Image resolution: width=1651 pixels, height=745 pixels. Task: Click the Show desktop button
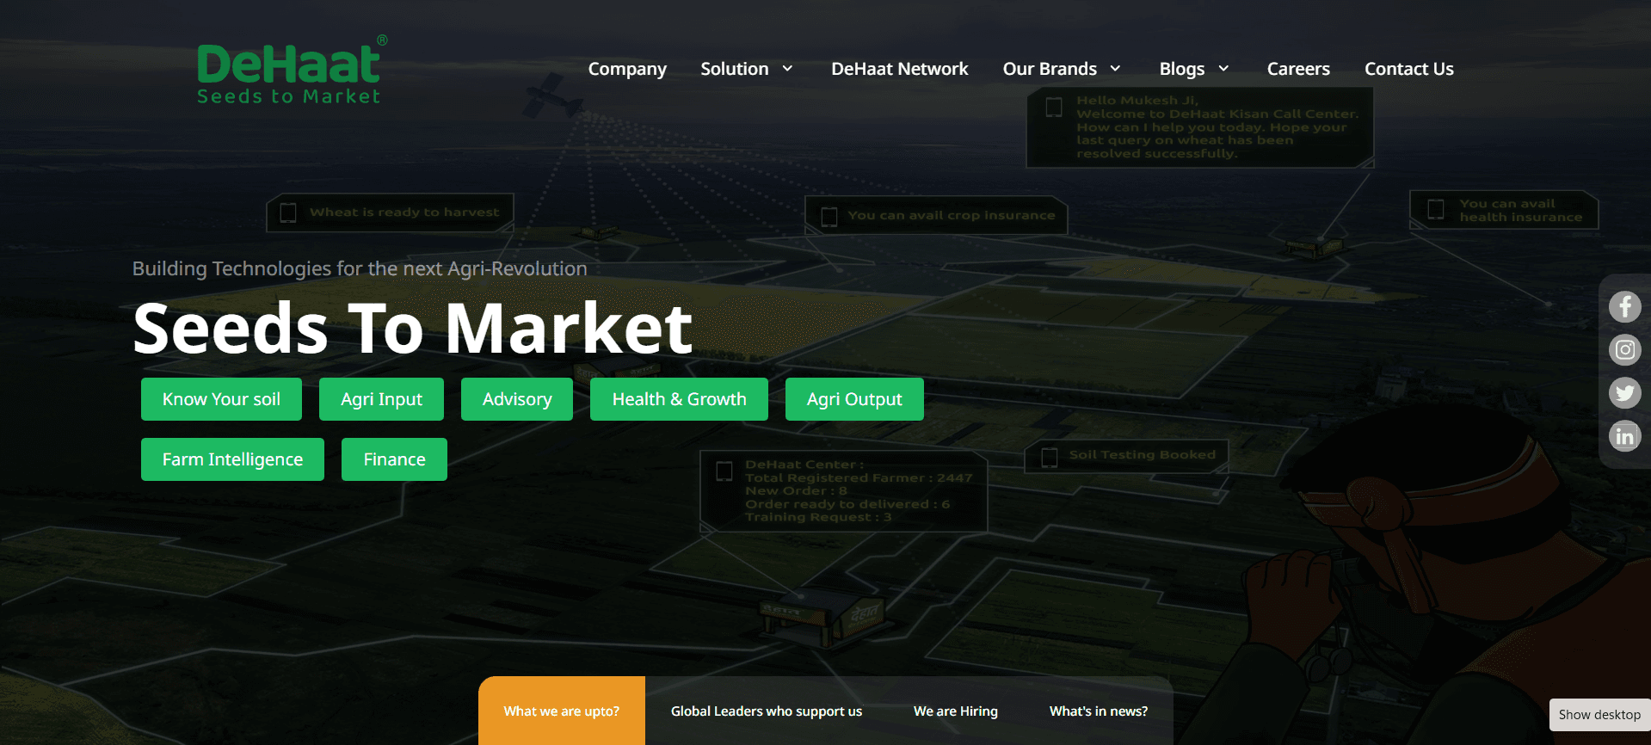[x=1599, y=715]
